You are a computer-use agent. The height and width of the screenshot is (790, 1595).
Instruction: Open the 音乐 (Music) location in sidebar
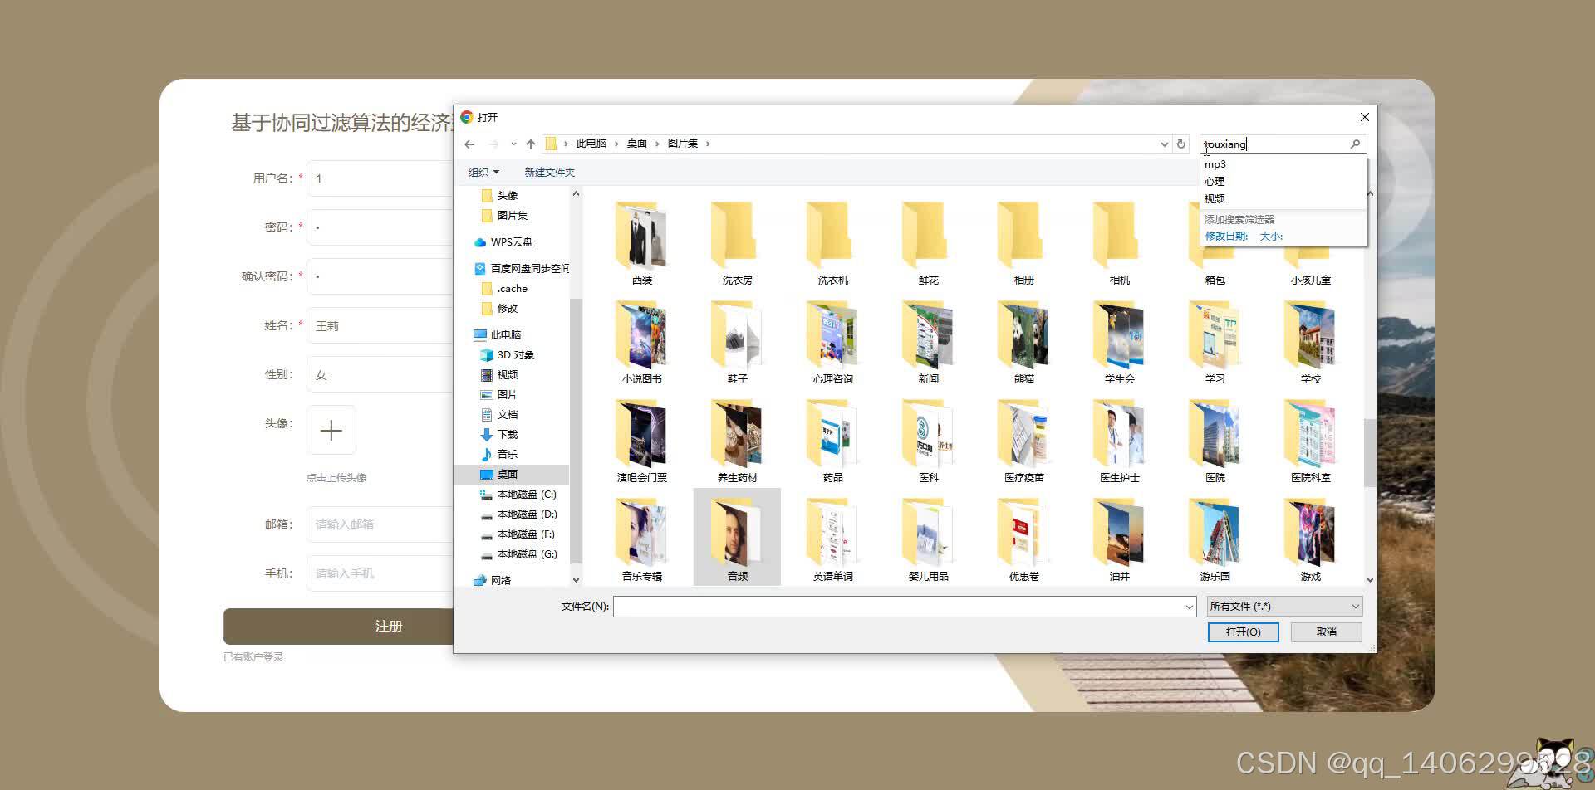508,454
